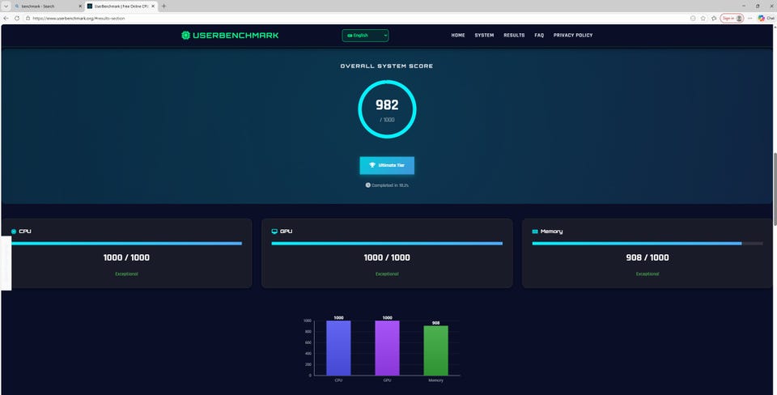Screen dimensions: 777x395
Task: Click the blue CPU bar in the chart
Action: [338, 348]
